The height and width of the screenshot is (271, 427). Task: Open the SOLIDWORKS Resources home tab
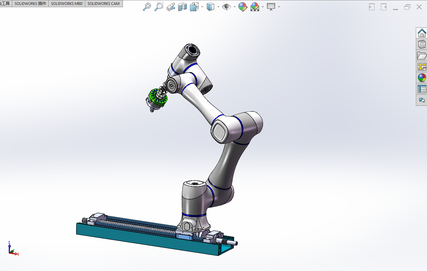point(422,33)
